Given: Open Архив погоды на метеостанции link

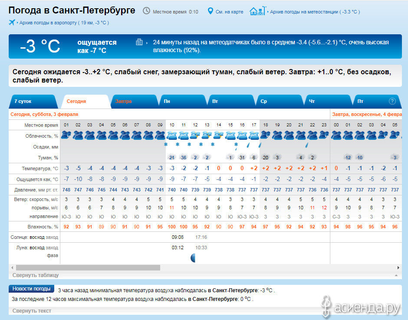Looking at the screenshot, I should [x=315, y=12].
